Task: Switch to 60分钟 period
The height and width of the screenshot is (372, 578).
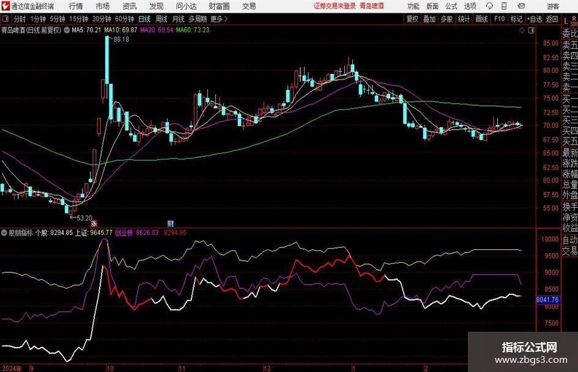Action: pos(125,19)
